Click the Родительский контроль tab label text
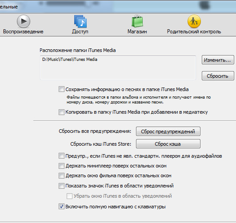This screenshot has width=236, height=223. click(194, 32)
